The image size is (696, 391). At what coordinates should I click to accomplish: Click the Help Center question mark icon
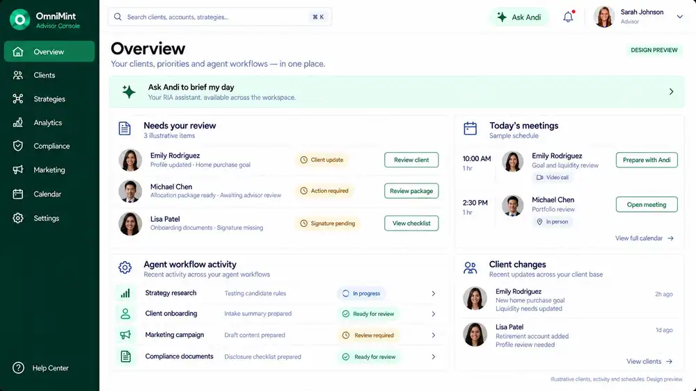tap(18, 368)
